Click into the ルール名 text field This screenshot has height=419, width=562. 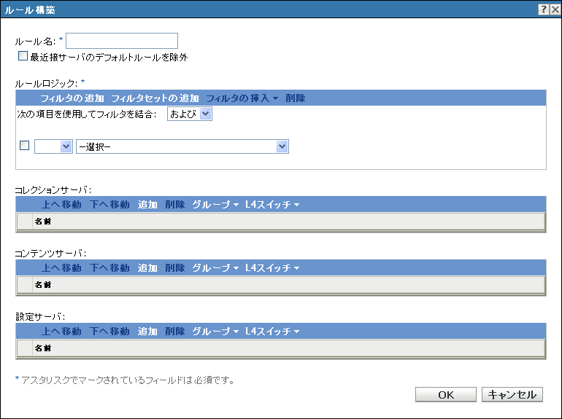pyautogui.click(x=122, y=41)
